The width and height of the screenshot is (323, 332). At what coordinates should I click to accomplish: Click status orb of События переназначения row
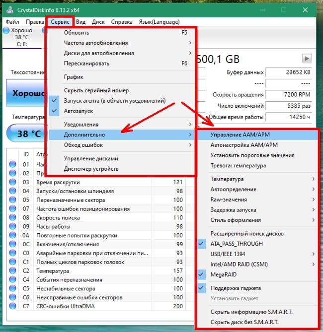(x=13, y=279)
